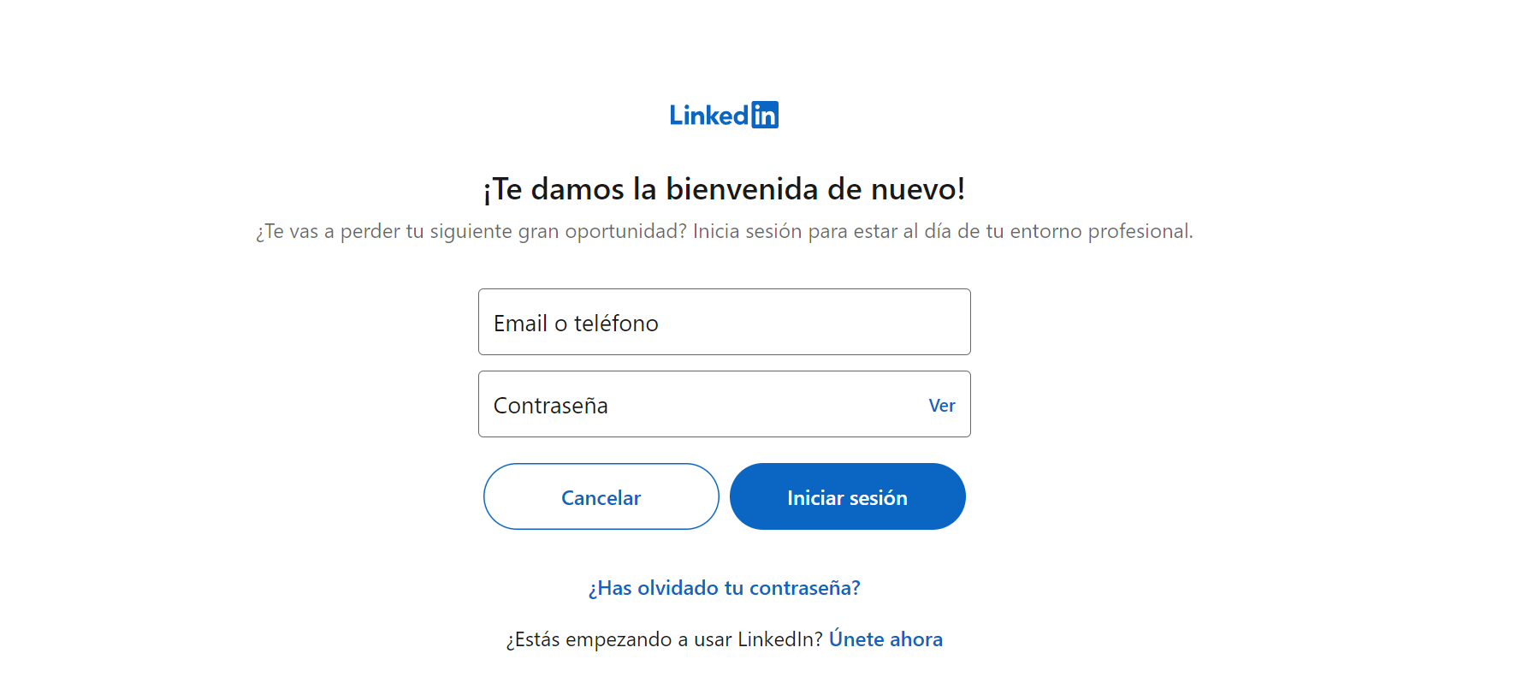The image size is (1534, 677).
Task: Click the "Linked" wordmark text in the logo
Action: click(x=709, y=115)
